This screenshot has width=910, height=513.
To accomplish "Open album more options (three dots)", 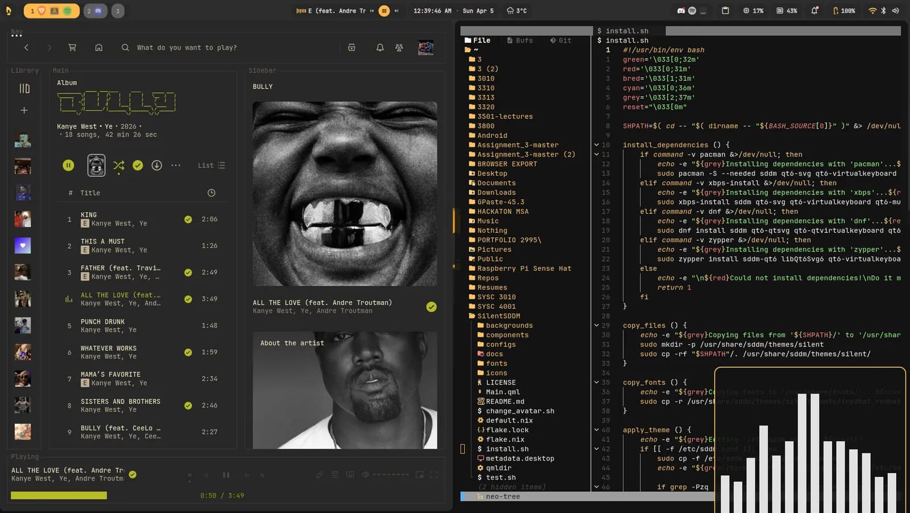I will pos(176,165).
